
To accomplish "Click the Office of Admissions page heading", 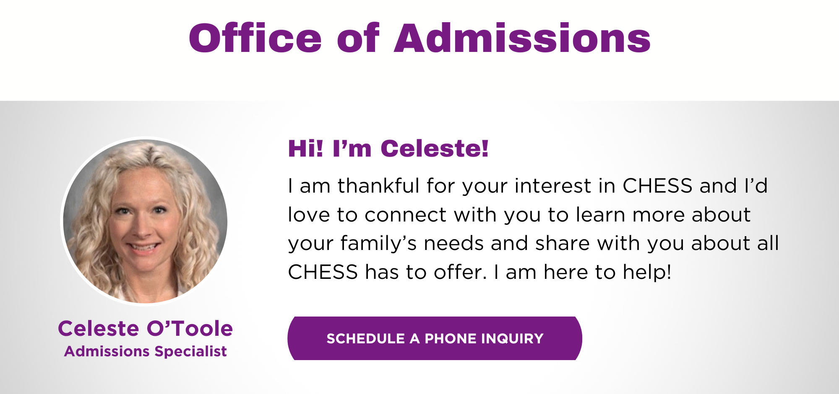I will (x=419, y=39).
